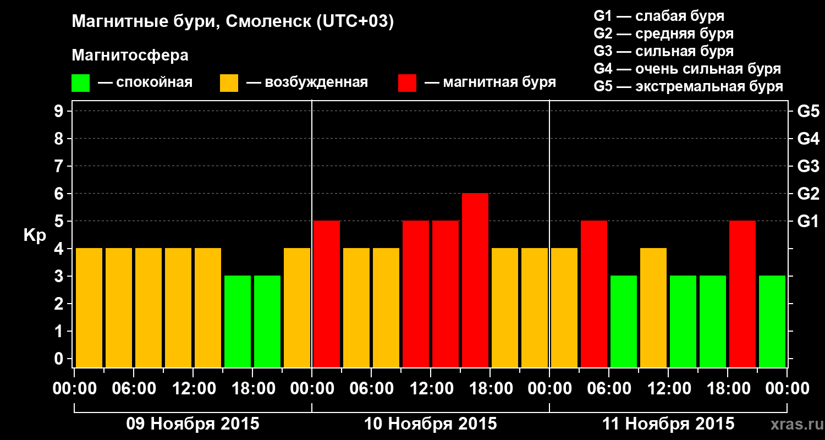Click the green calm magnetosphere legend swatch
This screenshot has width=825, height=440.
point(80,83)
